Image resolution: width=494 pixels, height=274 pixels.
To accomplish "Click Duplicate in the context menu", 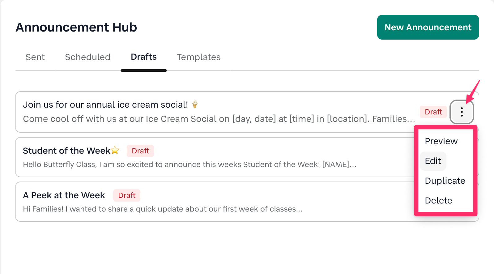I will (445, 181).
